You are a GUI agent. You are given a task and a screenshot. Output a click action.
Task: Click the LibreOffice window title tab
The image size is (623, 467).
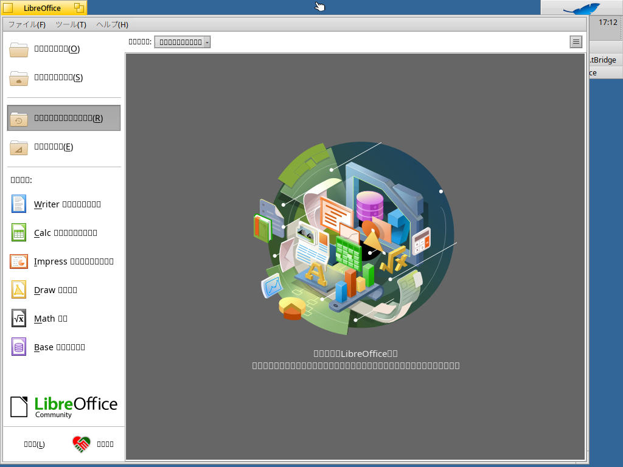click(x=42, y=8)
